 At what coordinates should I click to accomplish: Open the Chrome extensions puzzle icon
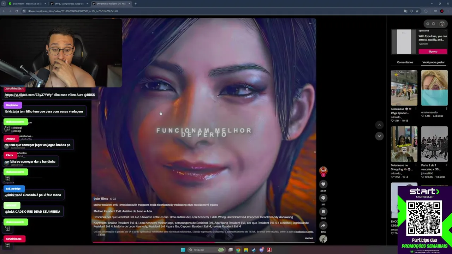coord(426,11)
